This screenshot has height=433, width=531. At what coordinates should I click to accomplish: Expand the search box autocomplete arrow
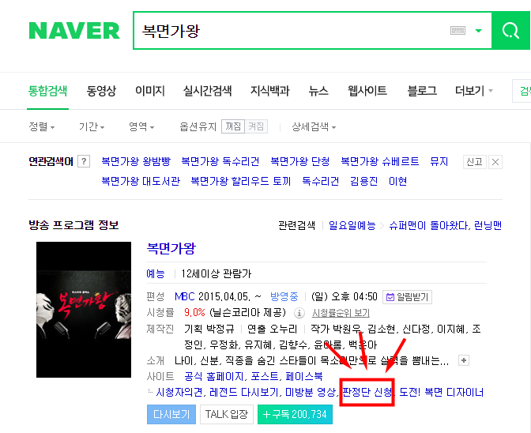(479, 31)
